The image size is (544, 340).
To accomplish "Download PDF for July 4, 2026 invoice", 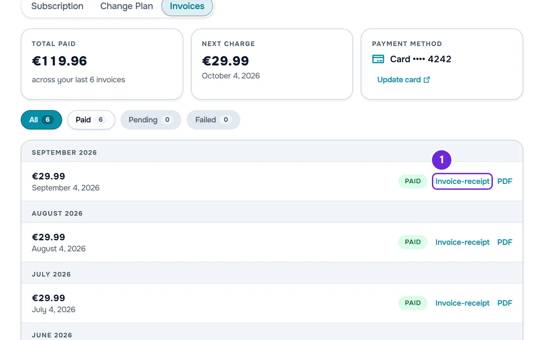I will (x=505, y=303).
